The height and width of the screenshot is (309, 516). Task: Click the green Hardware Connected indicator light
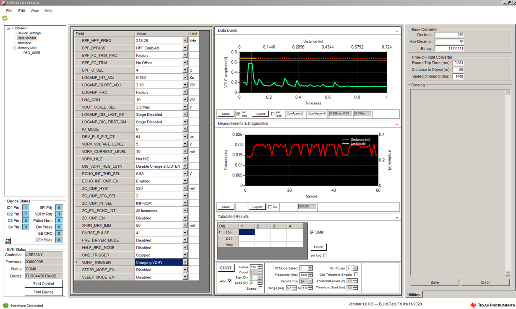point(5,306)
